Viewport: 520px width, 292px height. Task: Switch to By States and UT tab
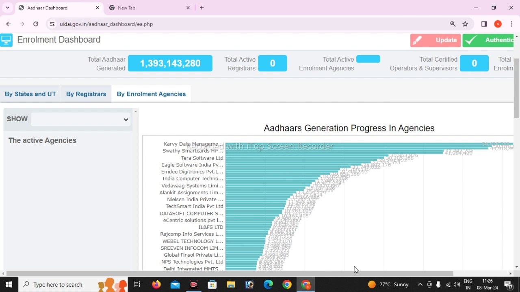click(x=30, y=94)
